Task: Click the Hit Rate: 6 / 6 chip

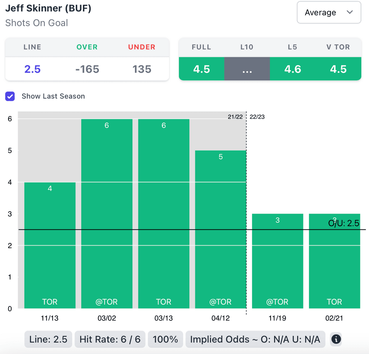Action: (x=110, y=339)
